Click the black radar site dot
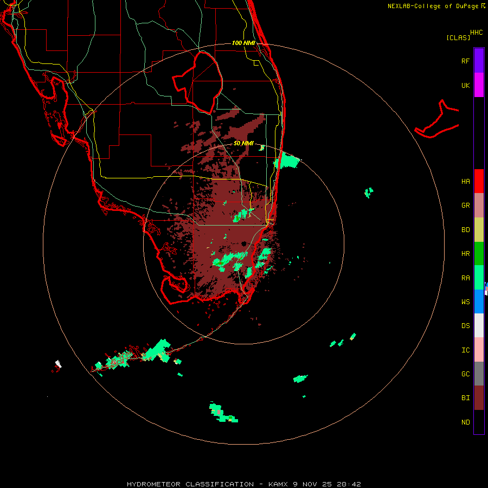The image size is (488, 488). point(243,243)
